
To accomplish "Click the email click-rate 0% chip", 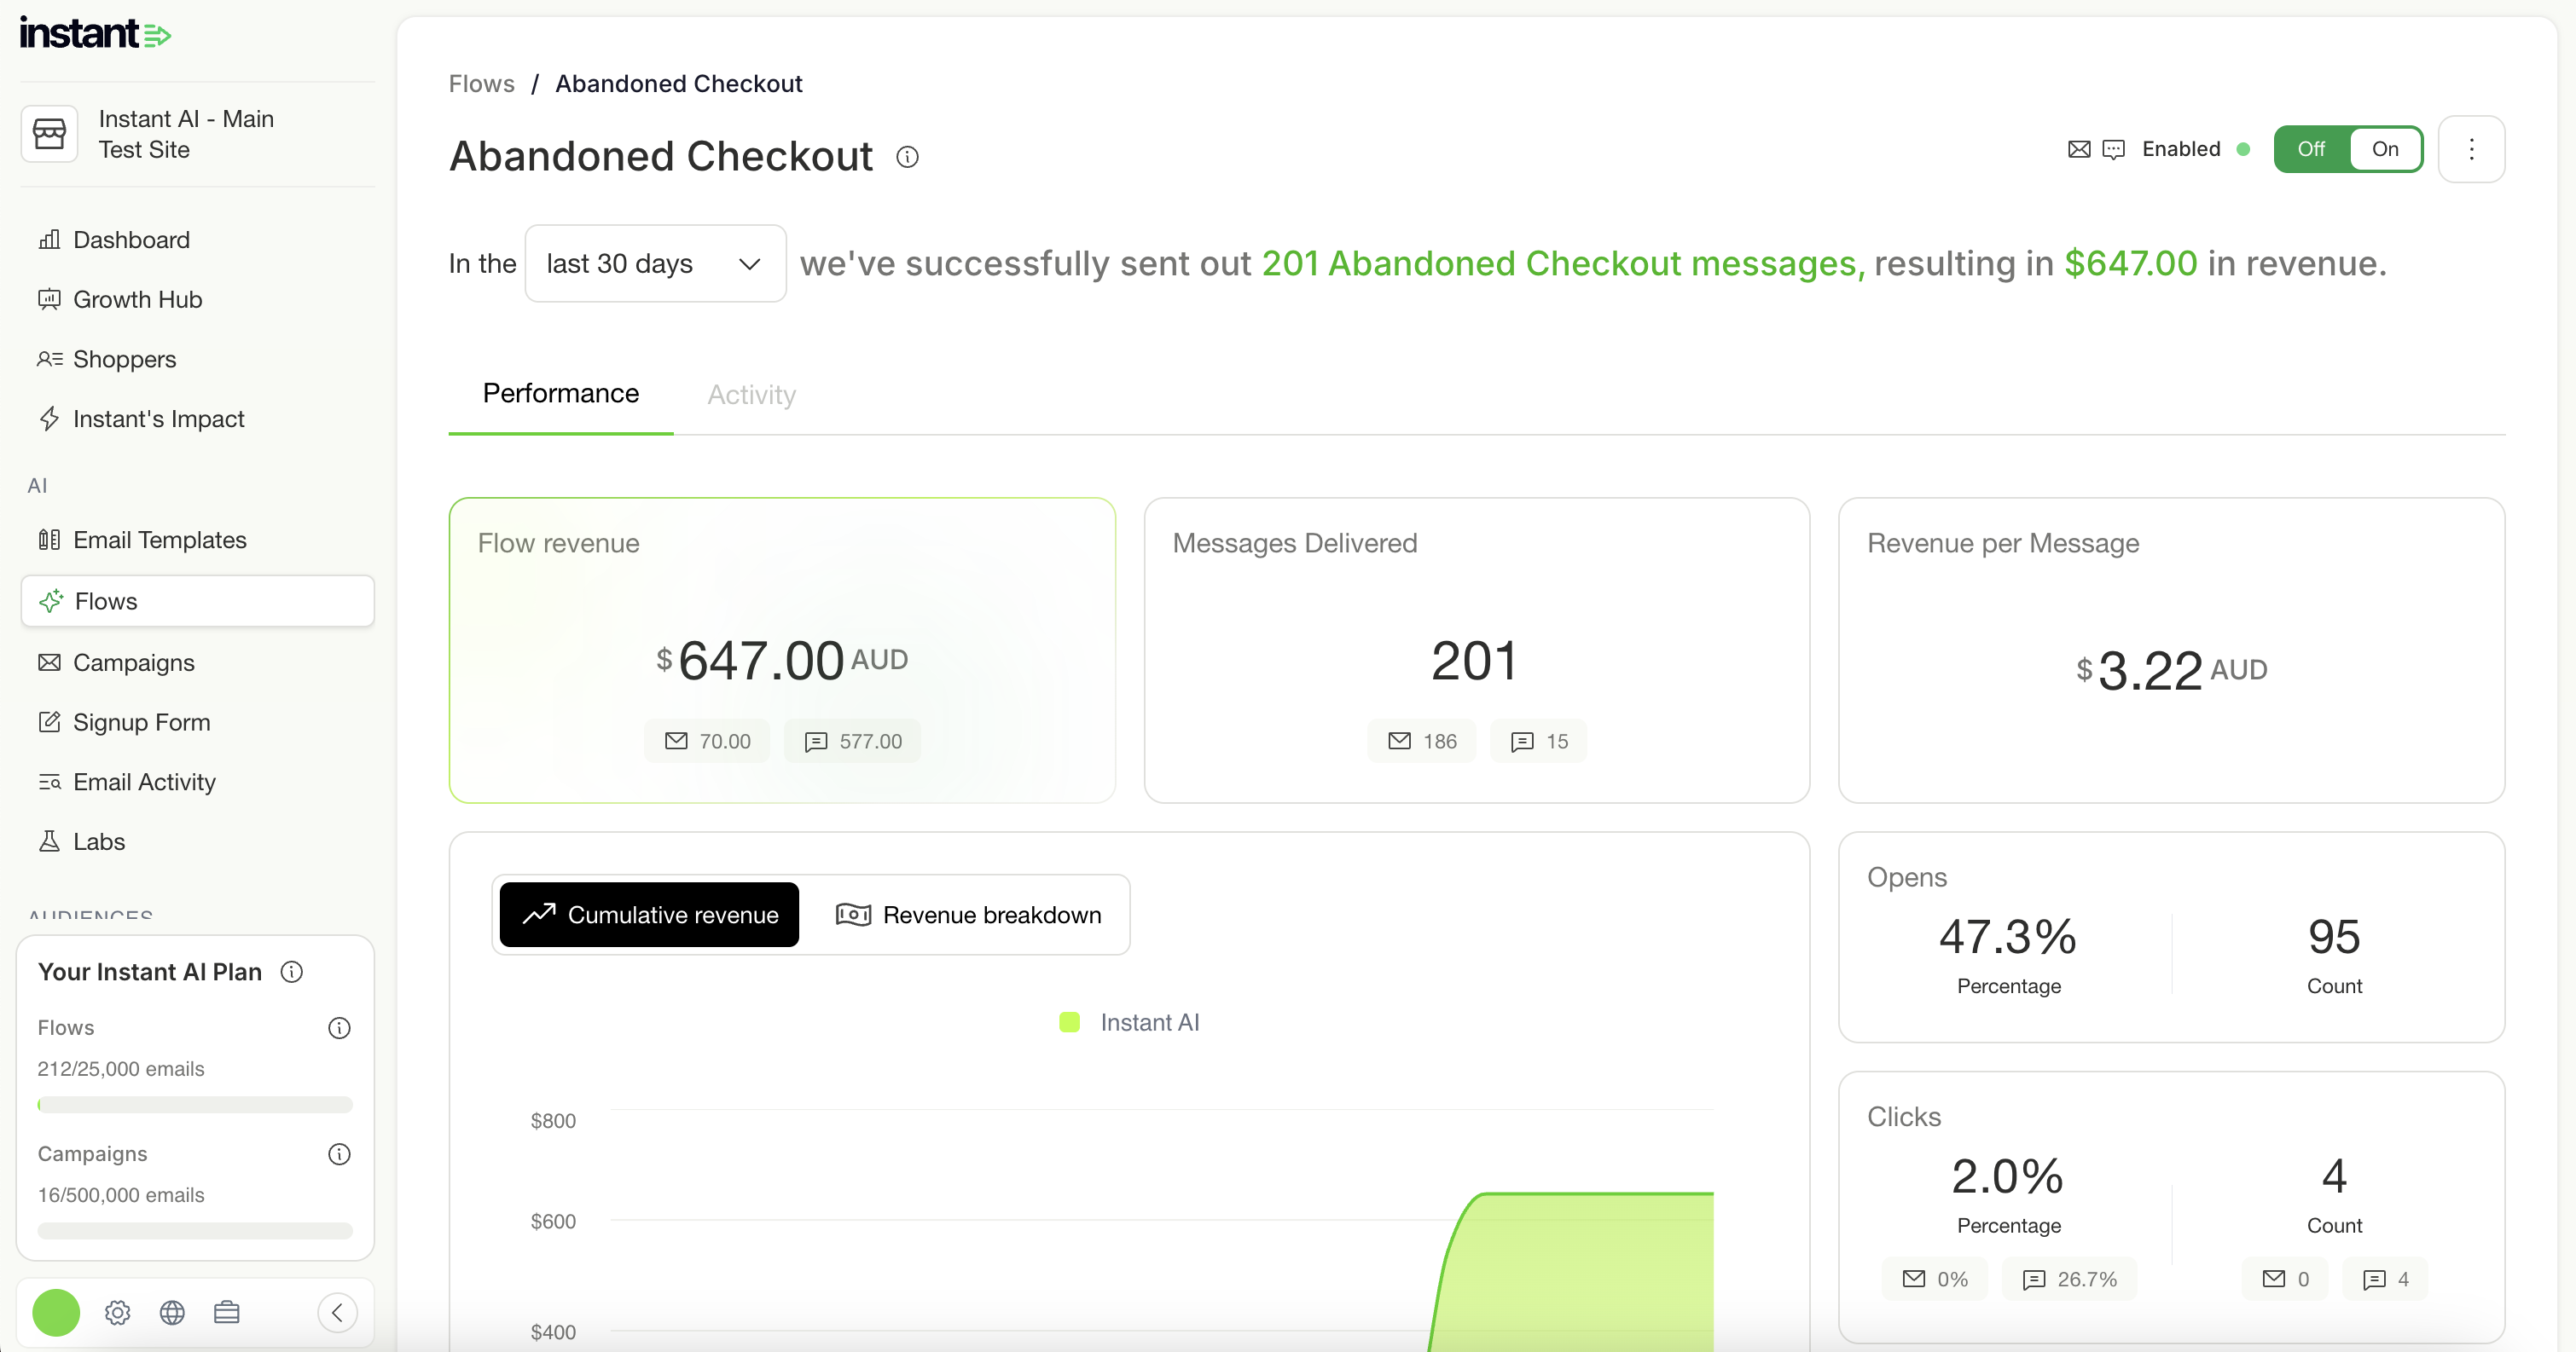I will (1935, 1279).
